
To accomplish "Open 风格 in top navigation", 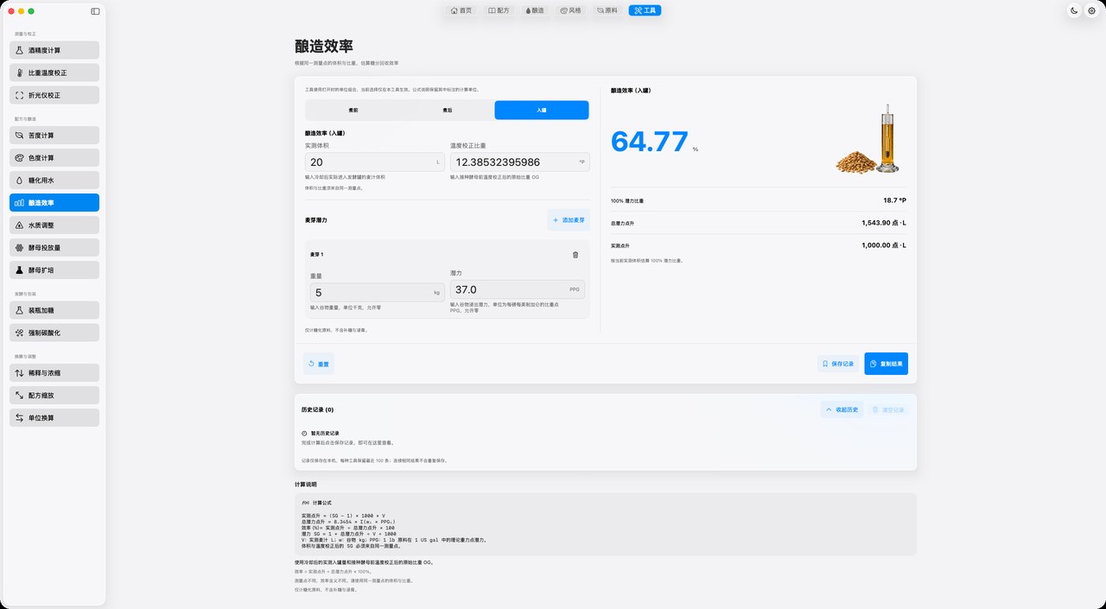I will tap(571, 10).
